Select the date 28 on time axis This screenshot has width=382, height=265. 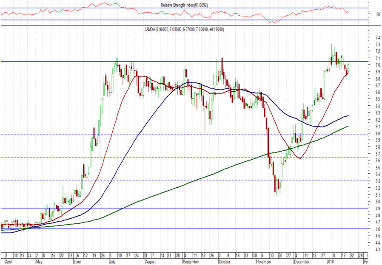click(178, 256)
